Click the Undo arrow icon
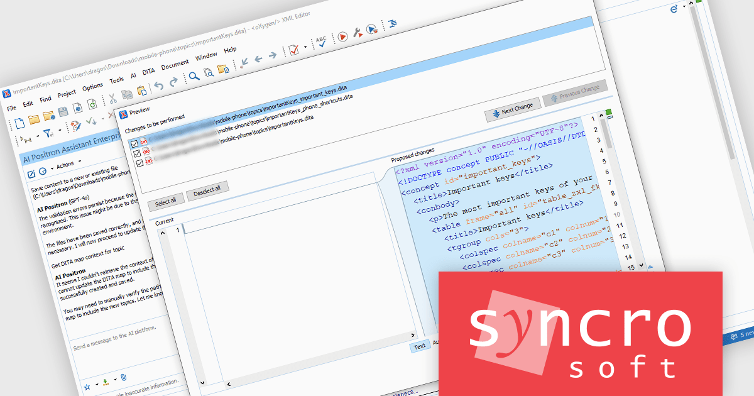This screenshot has height=396, width=754. point(159,85)
